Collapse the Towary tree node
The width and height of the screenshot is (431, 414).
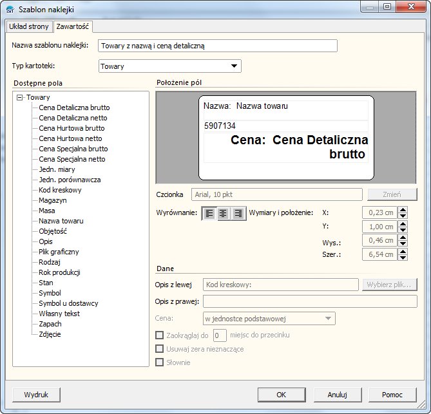click(19, 97)
